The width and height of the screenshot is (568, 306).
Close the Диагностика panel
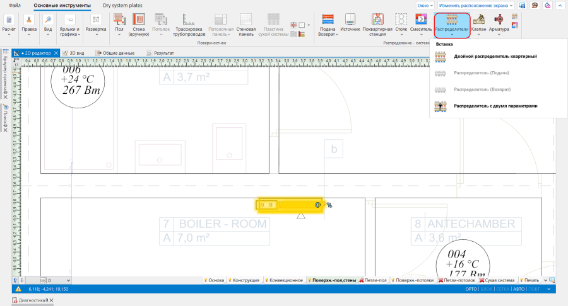coord(52,300)
